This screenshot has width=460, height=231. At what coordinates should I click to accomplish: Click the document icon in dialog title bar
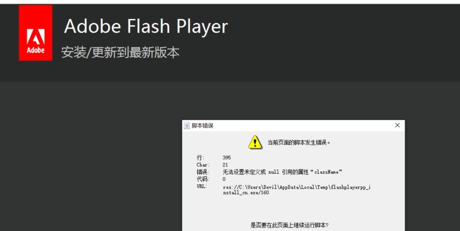[x=187, y=125]
